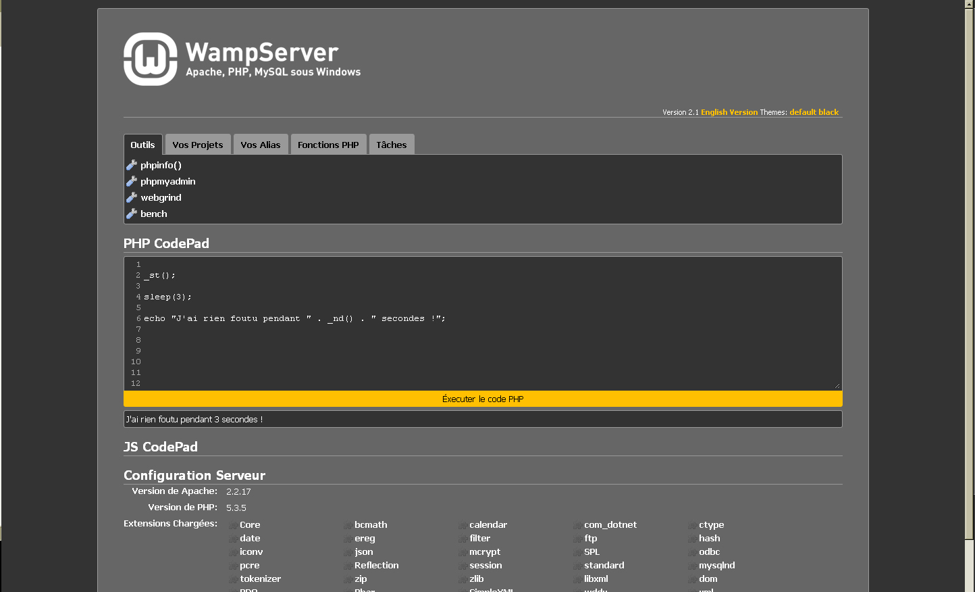Click the puzzle icon next to calendar extension

click(463, 525)
